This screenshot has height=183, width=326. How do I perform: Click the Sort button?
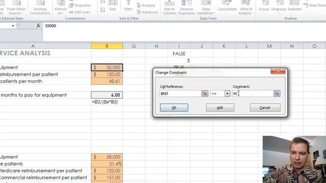pos(113,6)
